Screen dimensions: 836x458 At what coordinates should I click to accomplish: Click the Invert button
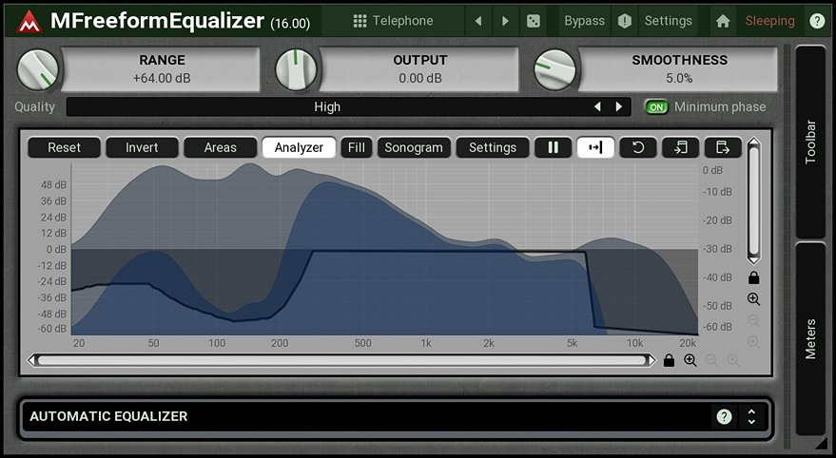coord(142,147)
